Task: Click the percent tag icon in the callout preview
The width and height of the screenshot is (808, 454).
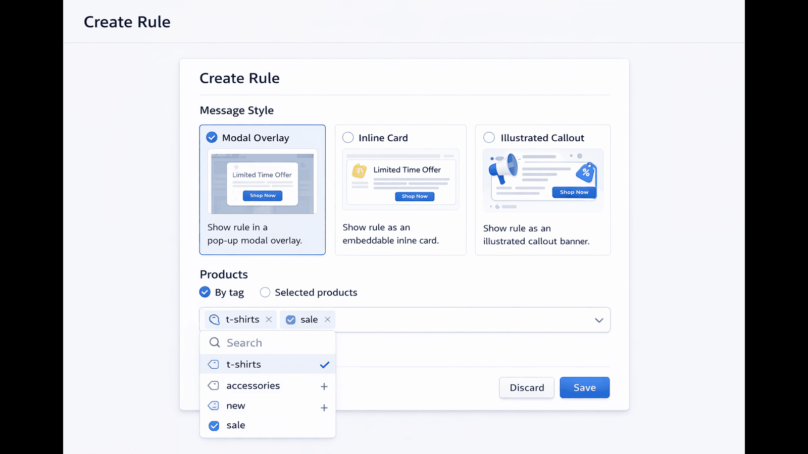Action: click(x=586, y=173)
